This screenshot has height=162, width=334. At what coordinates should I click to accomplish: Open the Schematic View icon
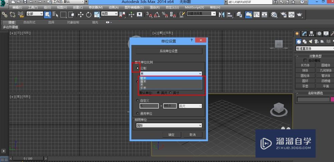click(x=264, y=14)
